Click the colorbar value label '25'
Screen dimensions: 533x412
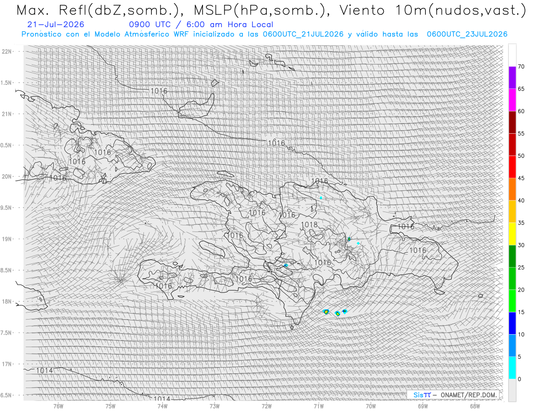521,268
